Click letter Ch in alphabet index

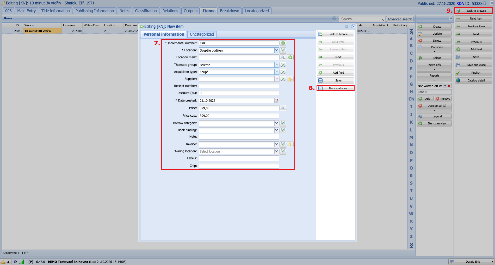coord(411,99)
